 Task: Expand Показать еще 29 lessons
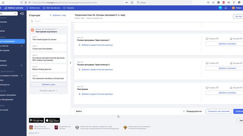[x=48, y=91]
